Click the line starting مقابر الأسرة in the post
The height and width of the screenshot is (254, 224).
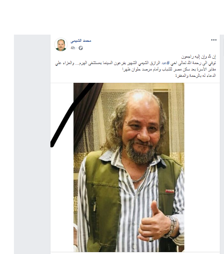pyautogui.click(x=169, y=70)
